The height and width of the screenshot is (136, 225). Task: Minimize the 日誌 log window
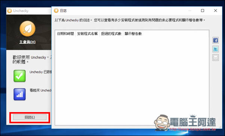190,10
